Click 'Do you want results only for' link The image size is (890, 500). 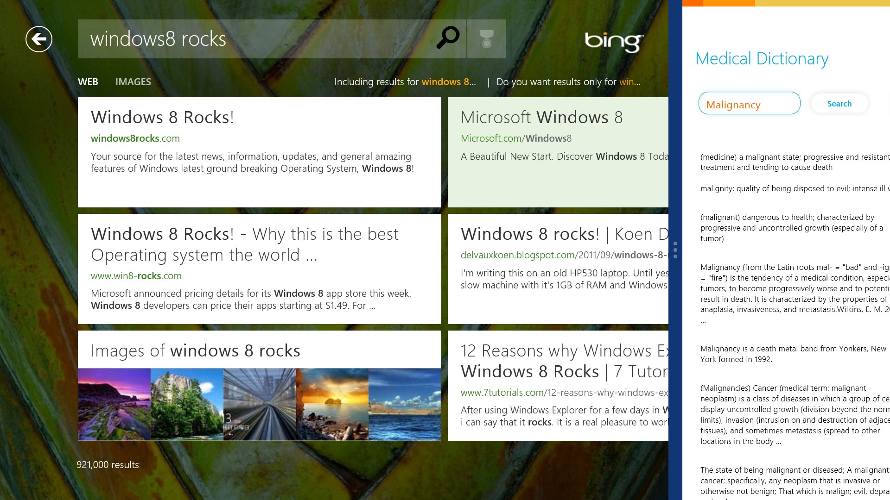[568, 82]
